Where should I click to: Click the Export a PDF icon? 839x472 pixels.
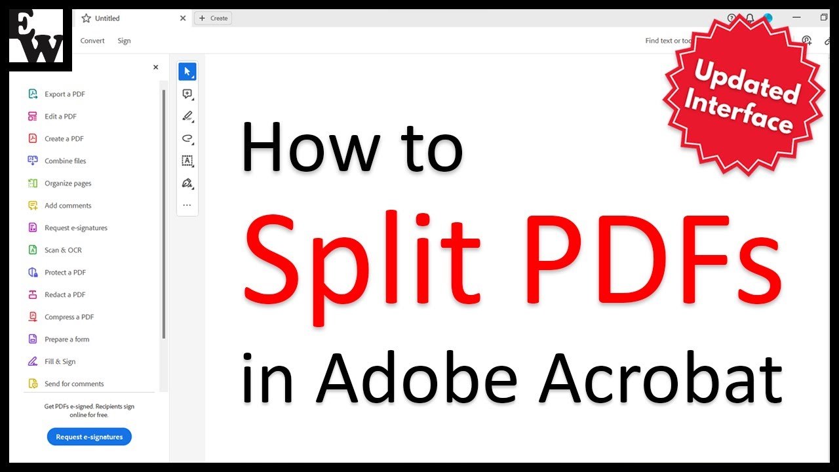point(33,94)
